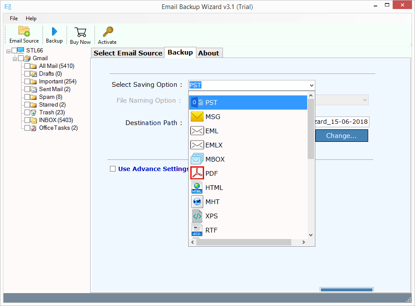Enable Use Advance Settings checkbox
Screen dimensions: 415x306
[113, 169]
